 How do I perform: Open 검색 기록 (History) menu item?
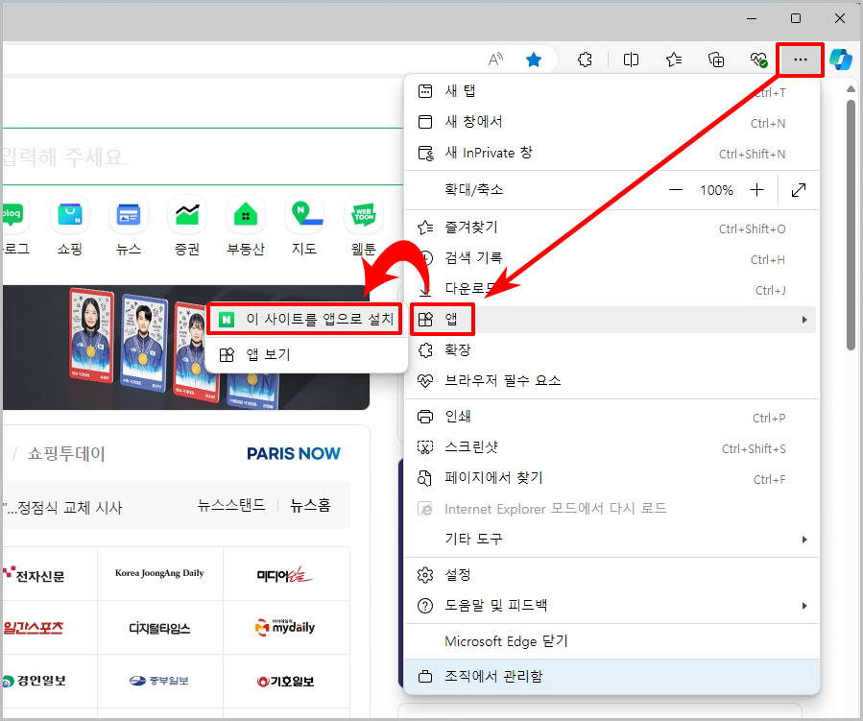click(x=611, y=258)
